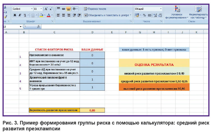Apply the yellow fill color bucket
Viewport: 212px width, 134px height.
[42, 15]
